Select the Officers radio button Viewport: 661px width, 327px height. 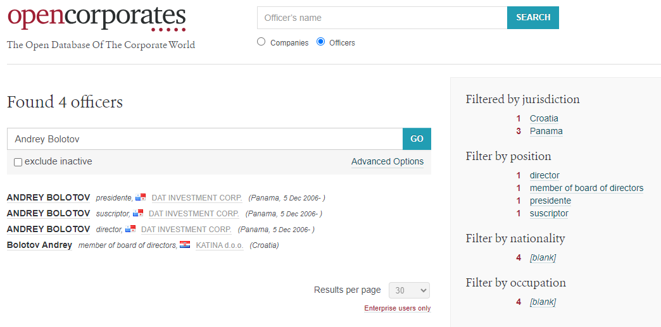[x=321, y=42]
